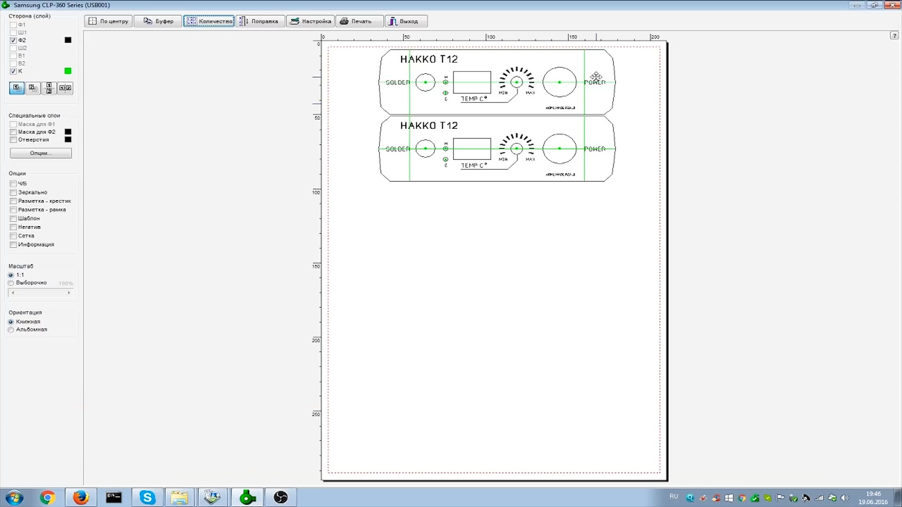Select the side-by-side 1|2 layout icon
Screen dimensions: 902x507
(65, 88)
